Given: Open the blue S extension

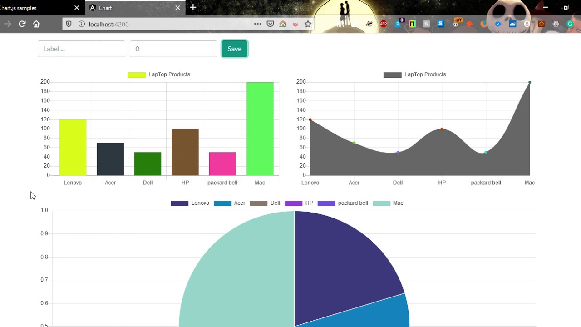Looking at the screenshot, I should [x=440, y=24].
